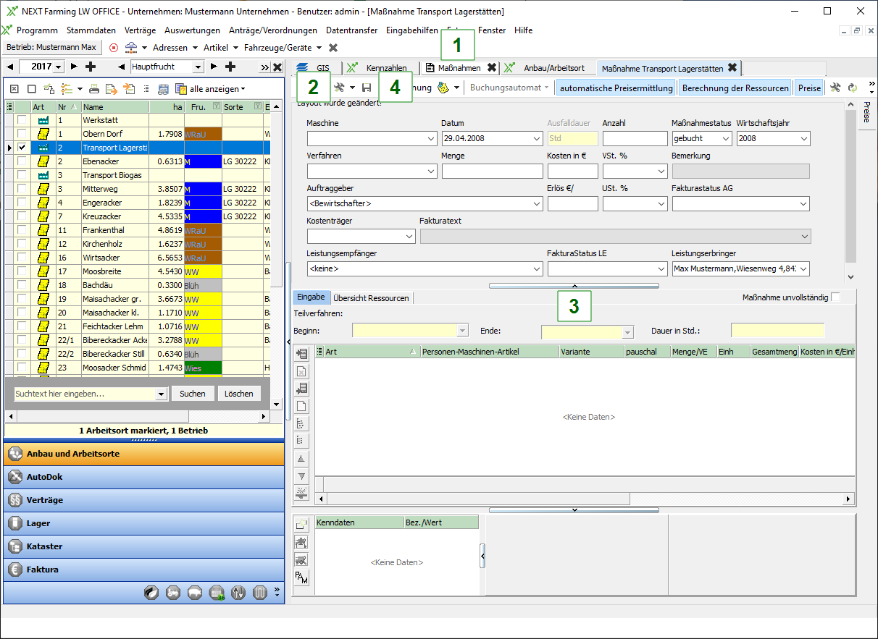Click the save disk icon in Maßnahme toolbar
Viewport: 878px width, 639px height.
click(367, 88)
